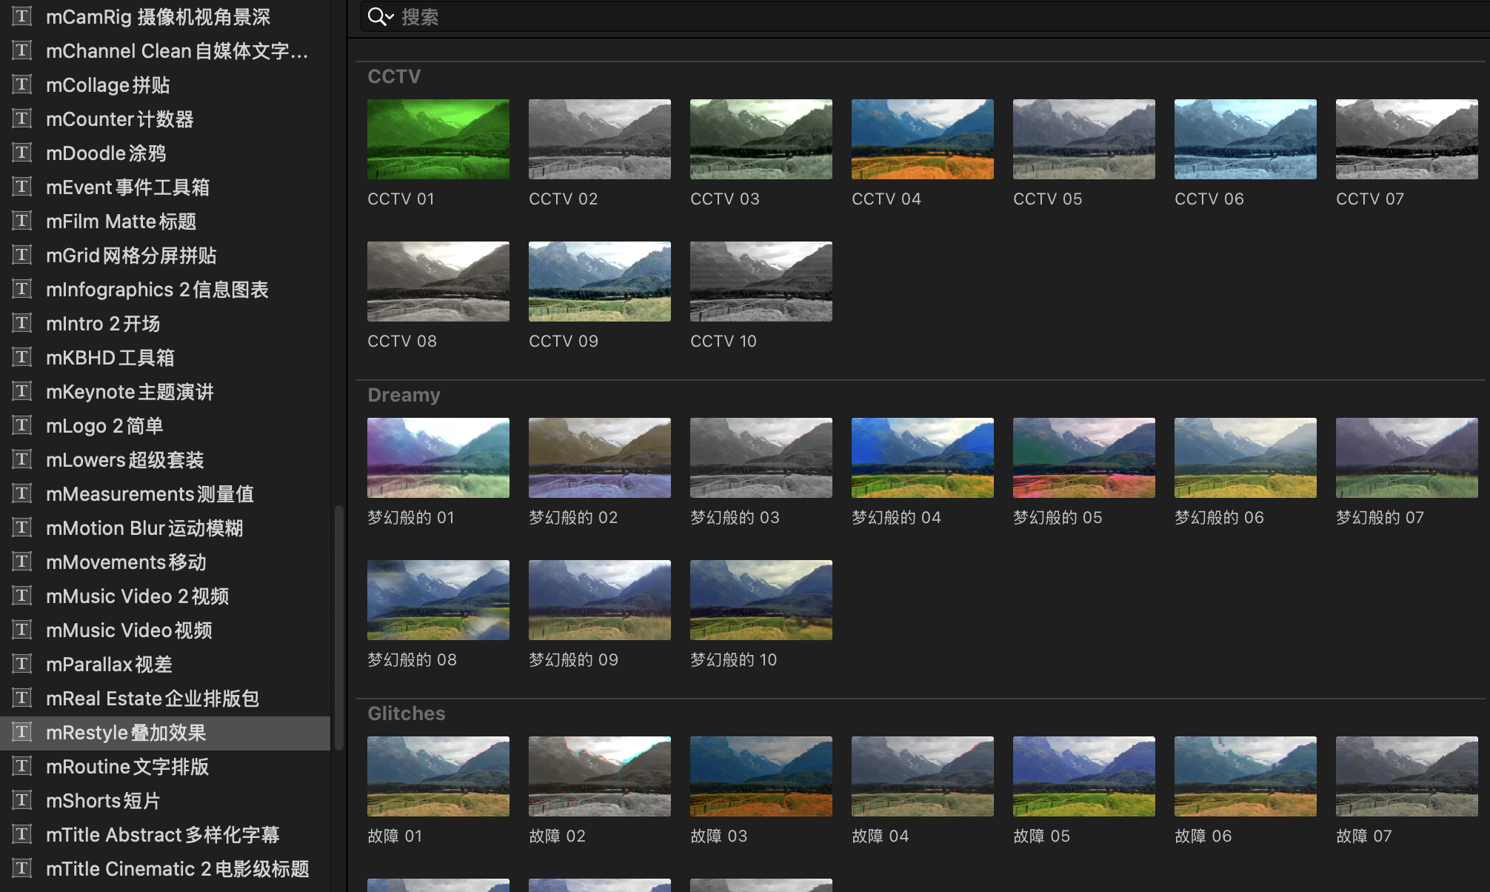The height and width of the screenshot is (892, 1490).
Task: Pick the 梦幻般的 08 thumbnail
Action: pos(438,600)
